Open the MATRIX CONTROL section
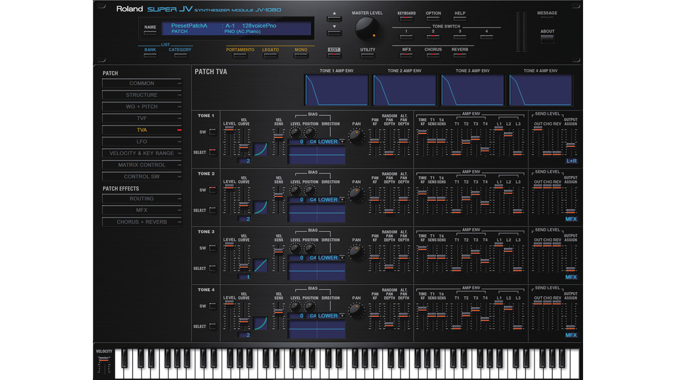The width and height of the screenshot is (676, 380). pos(141,164)
